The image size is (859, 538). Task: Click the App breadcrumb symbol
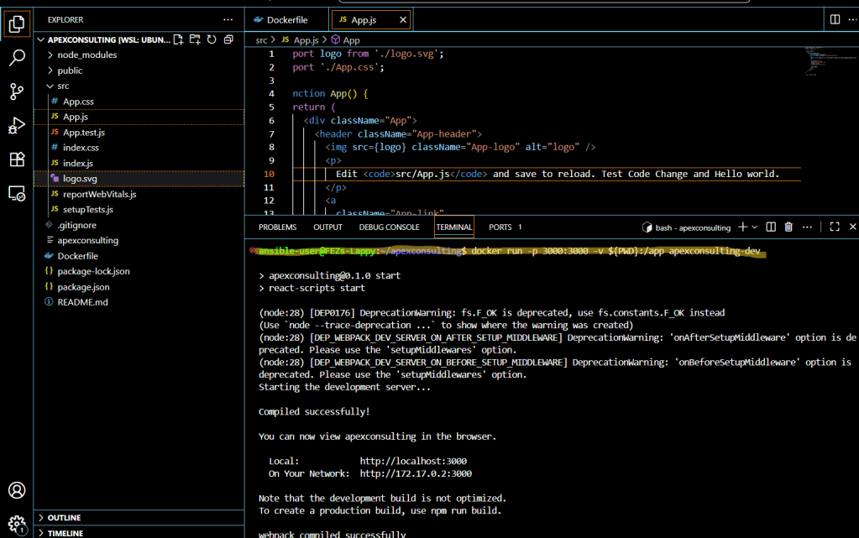pos(351,39)
